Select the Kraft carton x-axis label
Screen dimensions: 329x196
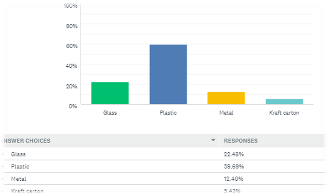[284, 113]
